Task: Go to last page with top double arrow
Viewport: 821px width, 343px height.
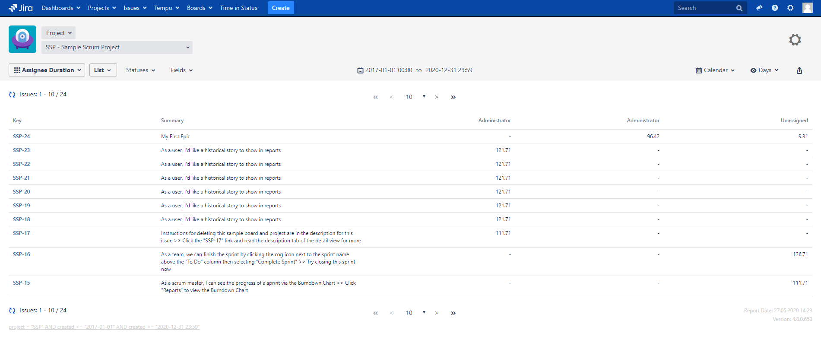Action: pos(453,97)
